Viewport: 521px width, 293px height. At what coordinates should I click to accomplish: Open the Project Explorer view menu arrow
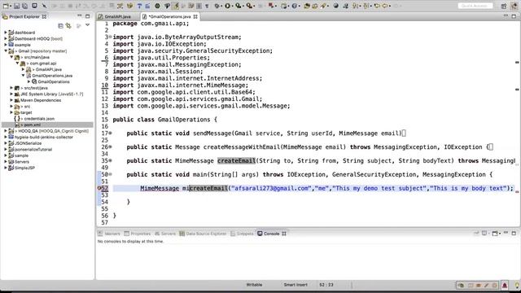click(x=87, y=25)
